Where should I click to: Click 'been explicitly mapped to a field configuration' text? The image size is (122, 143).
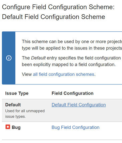coord(69,64)
